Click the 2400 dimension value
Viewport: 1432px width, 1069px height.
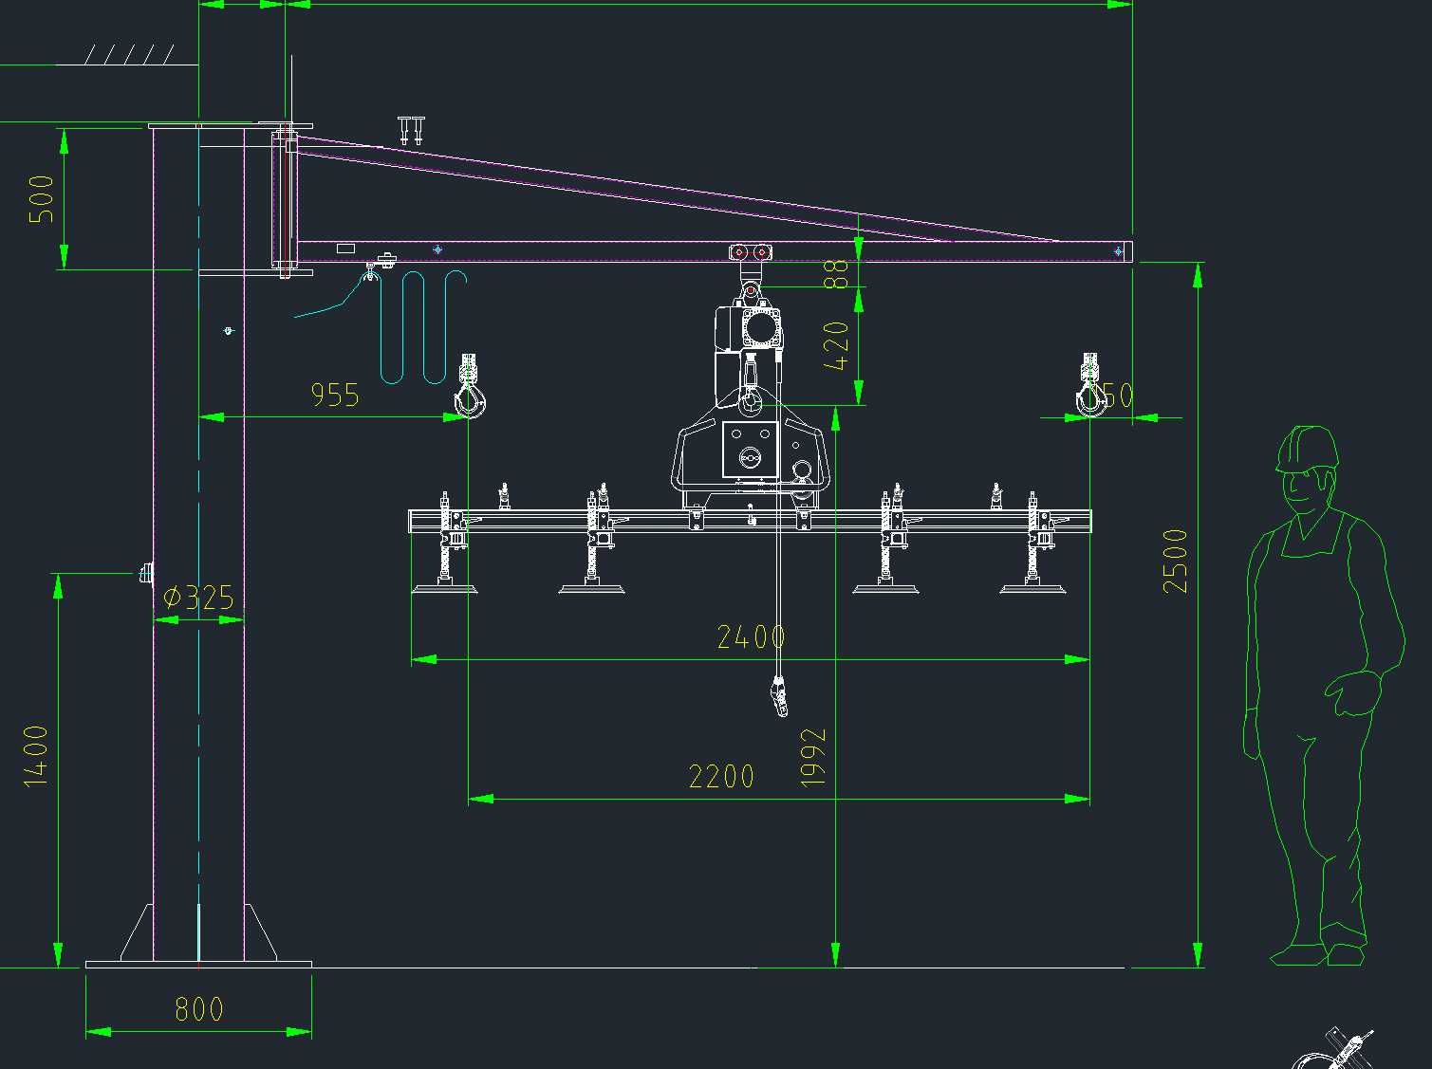(x=751, y=636)
